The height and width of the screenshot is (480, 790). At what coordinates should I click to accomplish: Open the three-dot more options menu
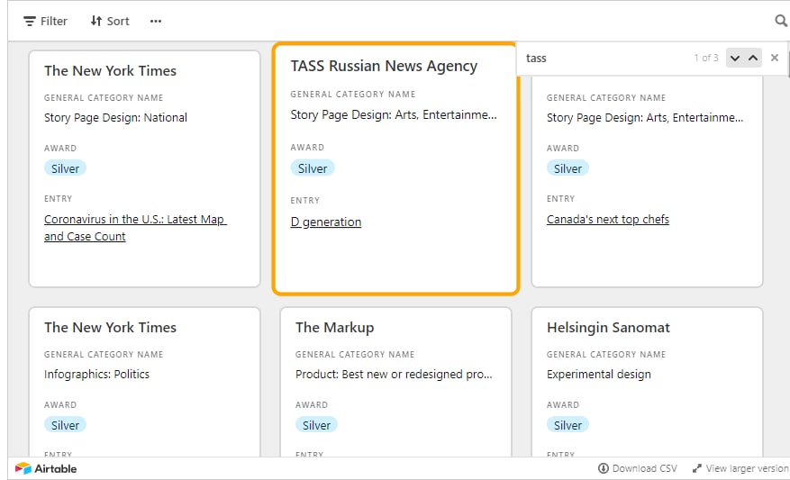[x=156, y=21]
